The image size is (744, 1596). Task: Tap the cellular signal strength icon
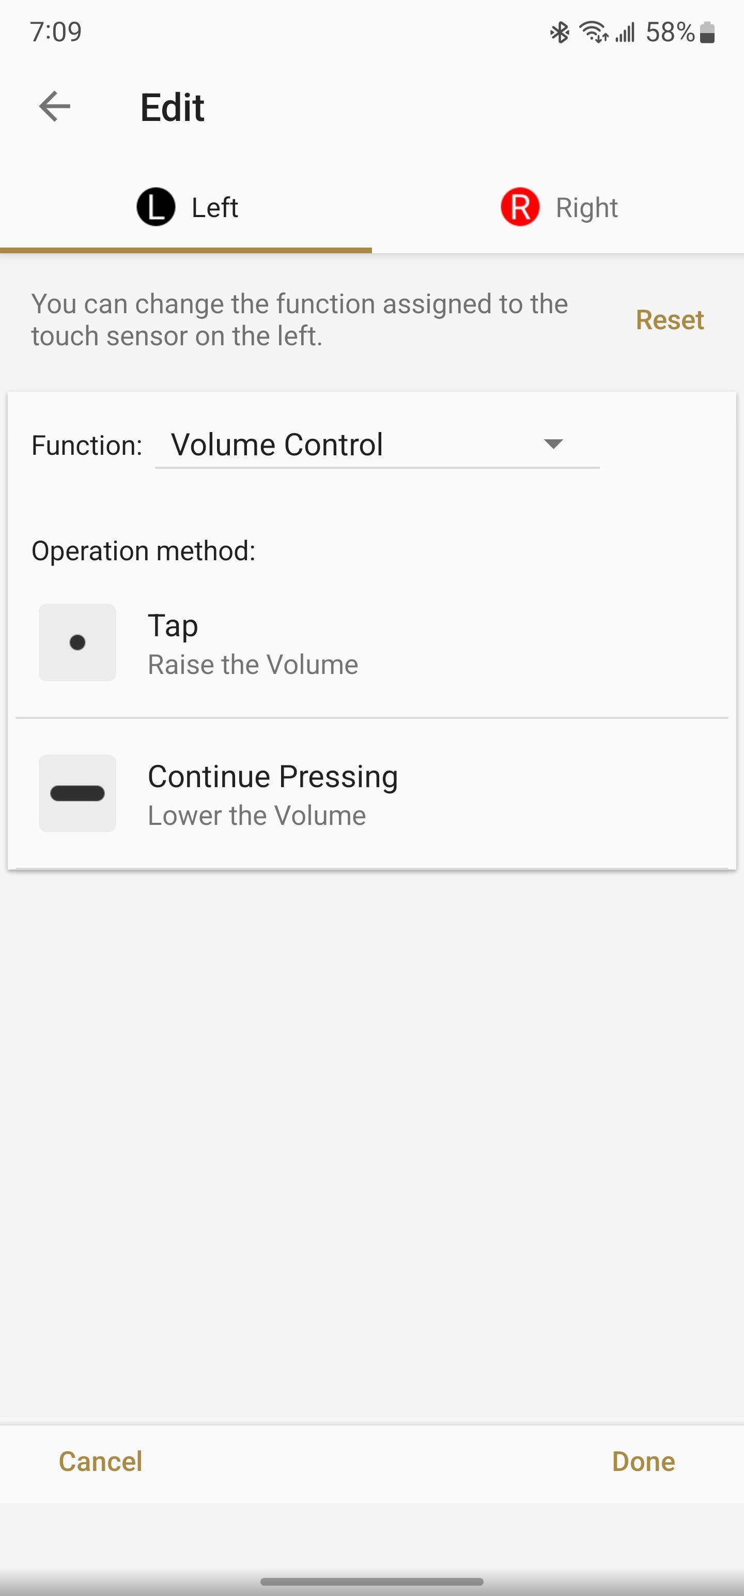point(625,32)
